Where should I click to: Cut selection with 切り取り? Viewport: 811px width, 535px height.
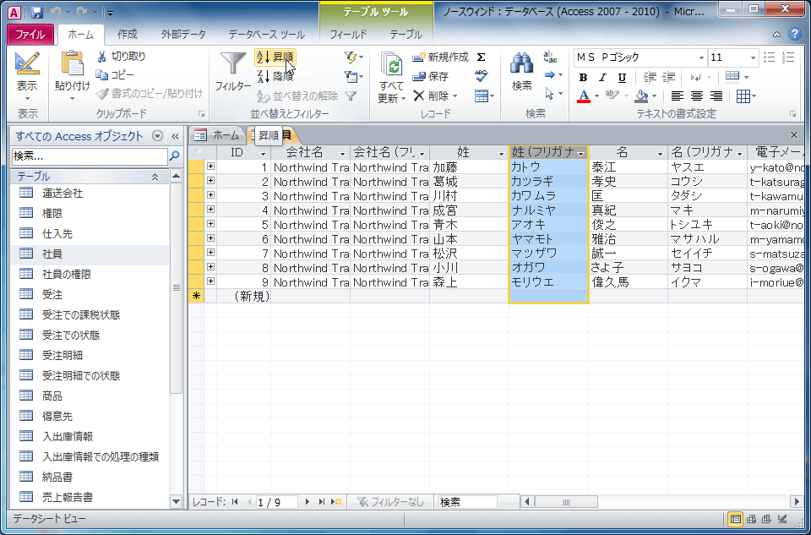(122, 57)
